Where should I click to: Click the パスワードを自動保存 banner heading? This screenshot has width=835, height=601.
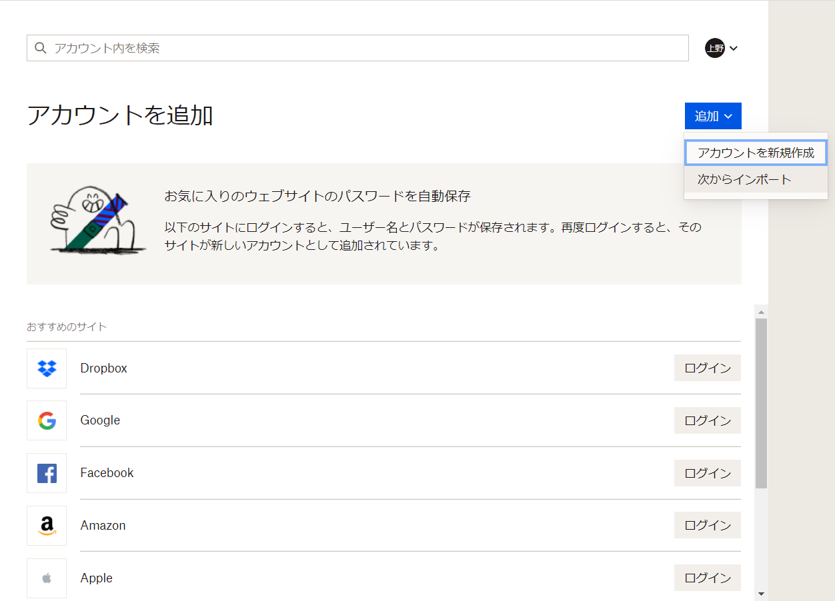pos(317,196)
